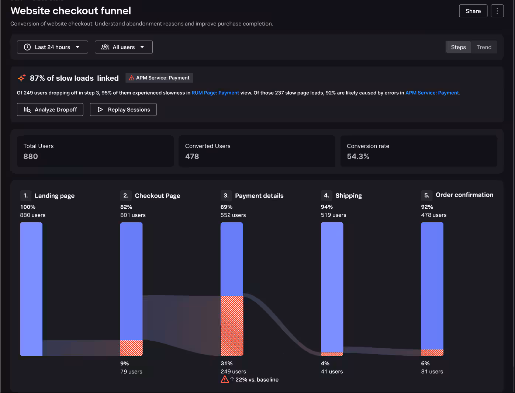Open the Last 24 hours dropdown arrow

(77, 47)
